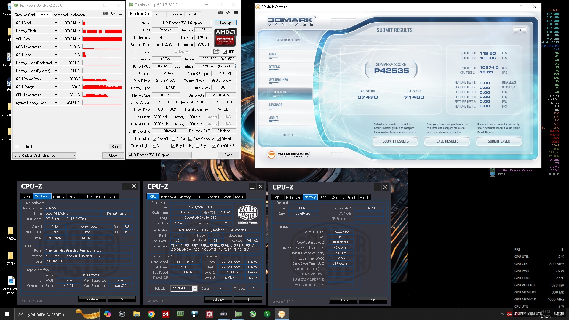Open Copilot from the taskbar
This screenshot has width=569, height=320.
pyautogui.click(x=107, y=314)
